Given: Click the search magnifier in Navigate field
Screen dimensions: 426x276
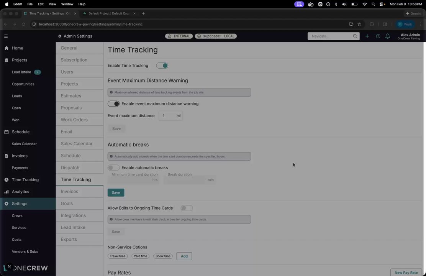Looking at the screenshot, I should [x=355, y=36].
